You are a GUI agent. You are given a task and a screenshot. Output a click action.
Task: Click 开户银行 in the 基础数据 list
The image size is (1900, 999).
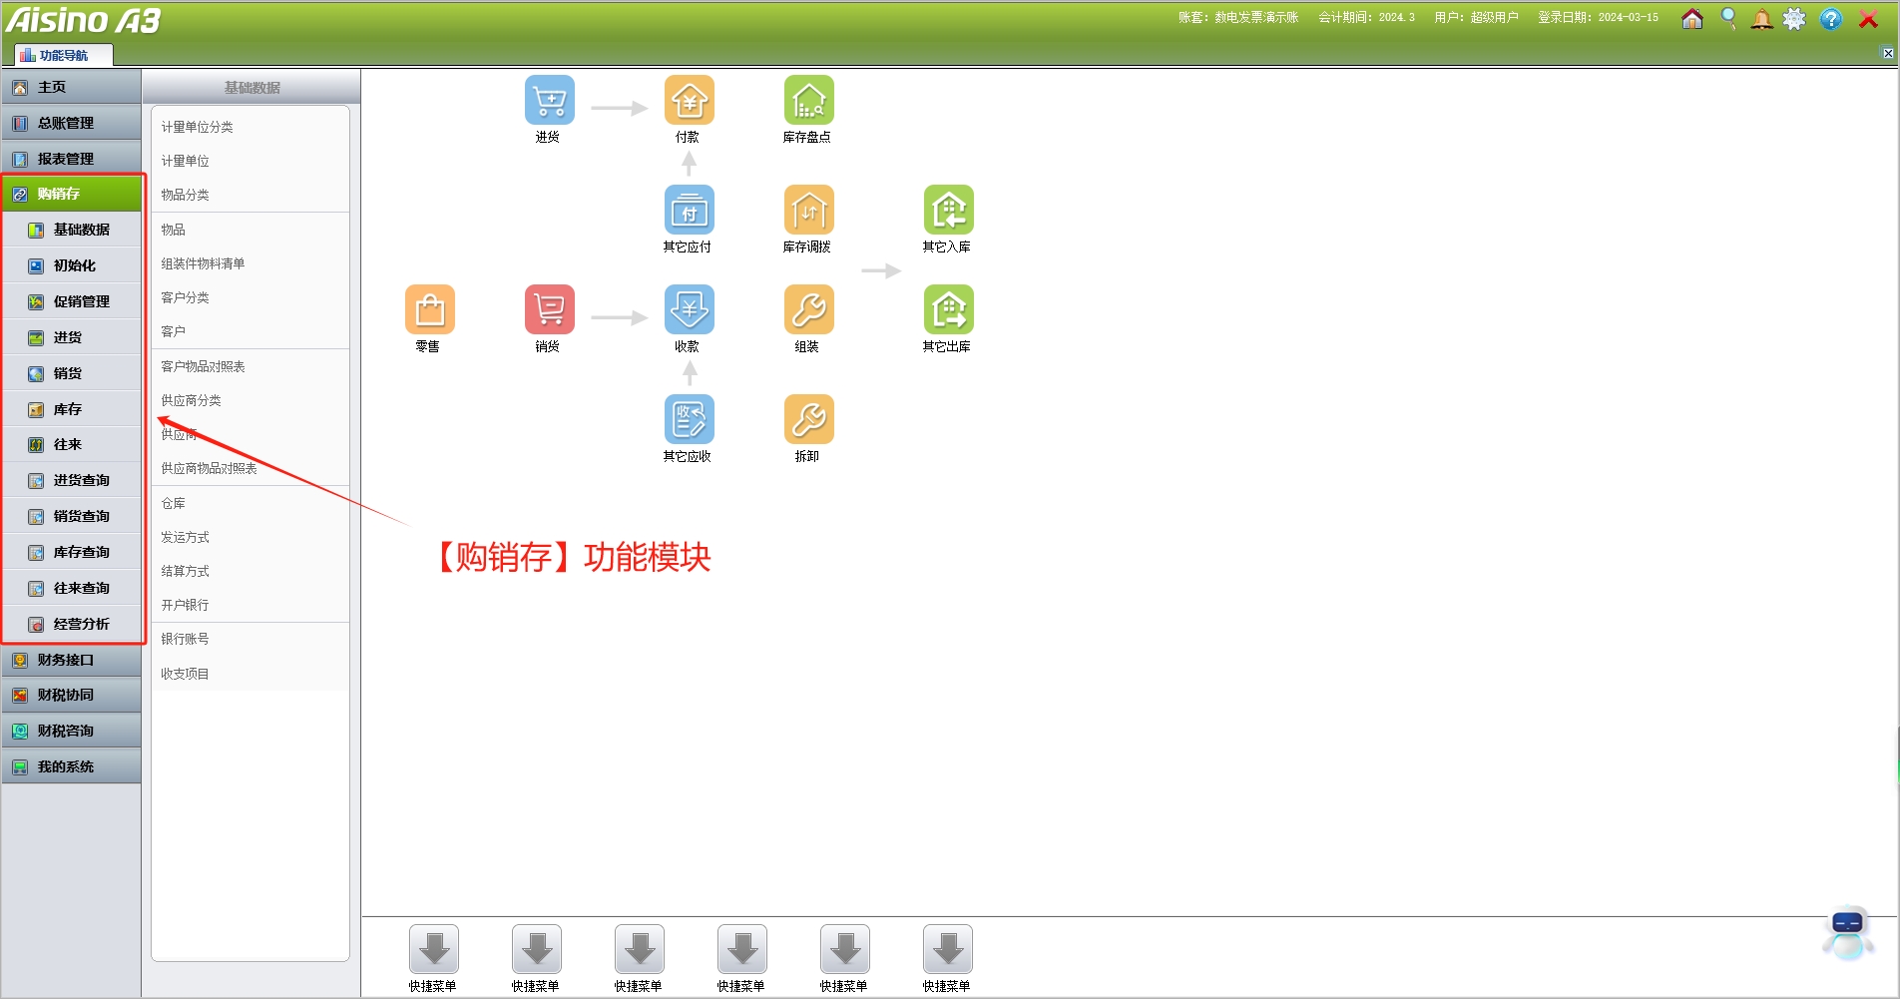(x=186, y=605)
